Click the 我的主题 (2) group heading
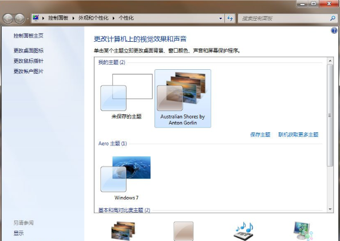 (112, 62)
